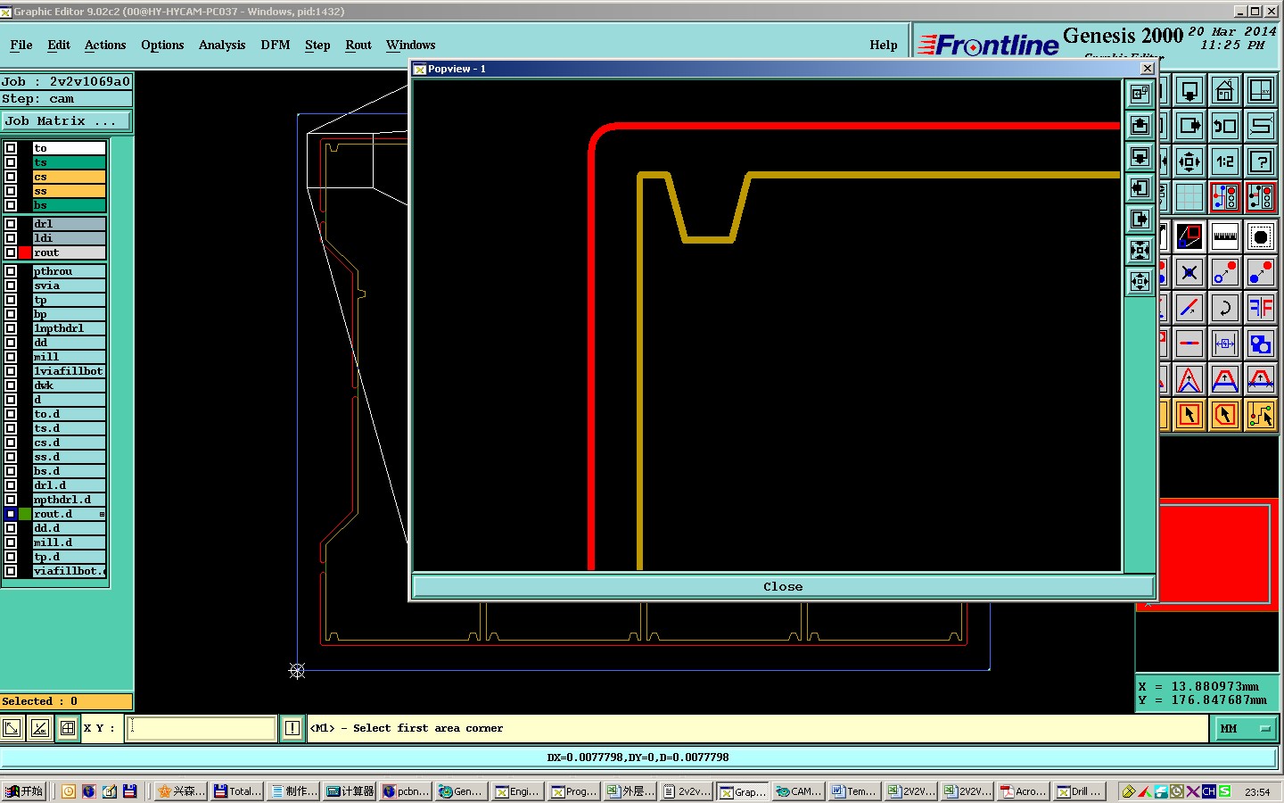
Task: Open the Analysis menu
Action: tap(222, 45)
